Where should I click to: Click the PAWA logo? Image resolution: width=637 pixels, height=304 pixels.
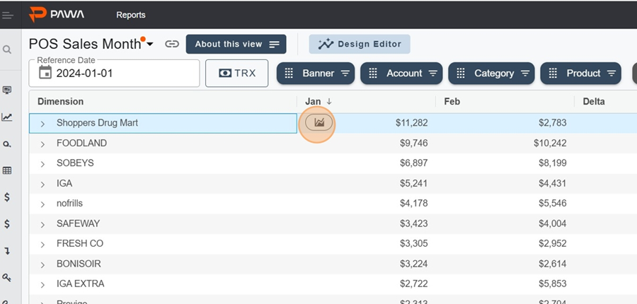[x=57, y=15]
